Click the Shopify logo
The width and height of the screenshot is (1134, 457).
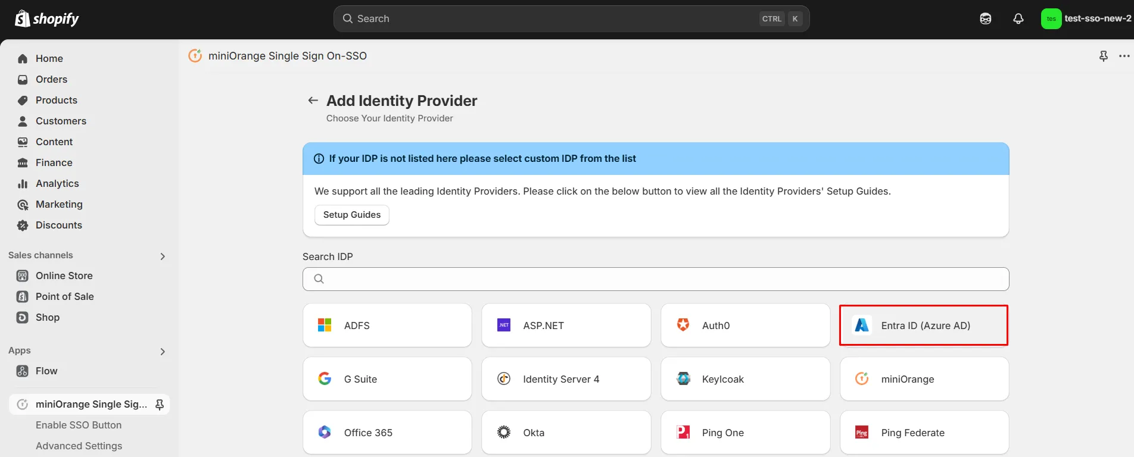click(46, 18)
